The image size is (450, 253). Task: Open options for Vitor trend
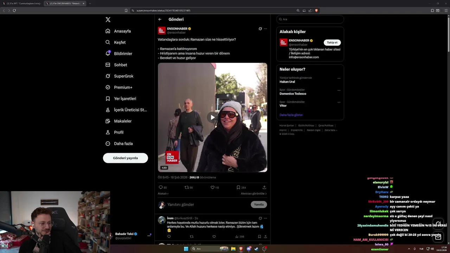coord(339,102)
